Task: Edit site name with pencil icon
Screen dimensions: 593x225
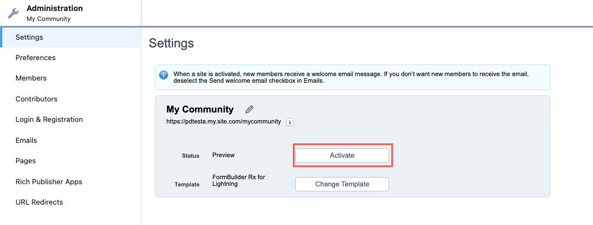Action: pos(249,110)
